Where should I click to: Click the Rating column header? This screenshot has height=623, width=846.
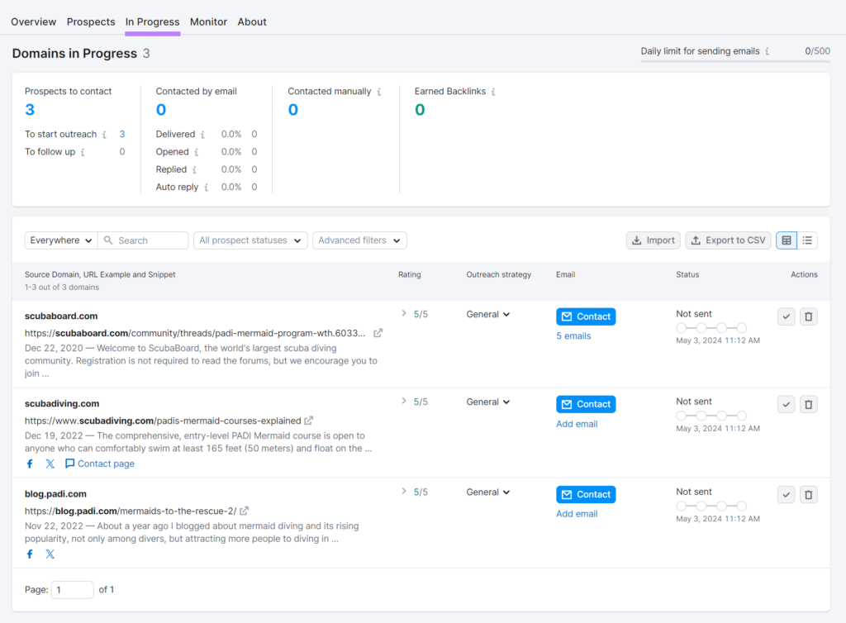[x=410, y=274]
